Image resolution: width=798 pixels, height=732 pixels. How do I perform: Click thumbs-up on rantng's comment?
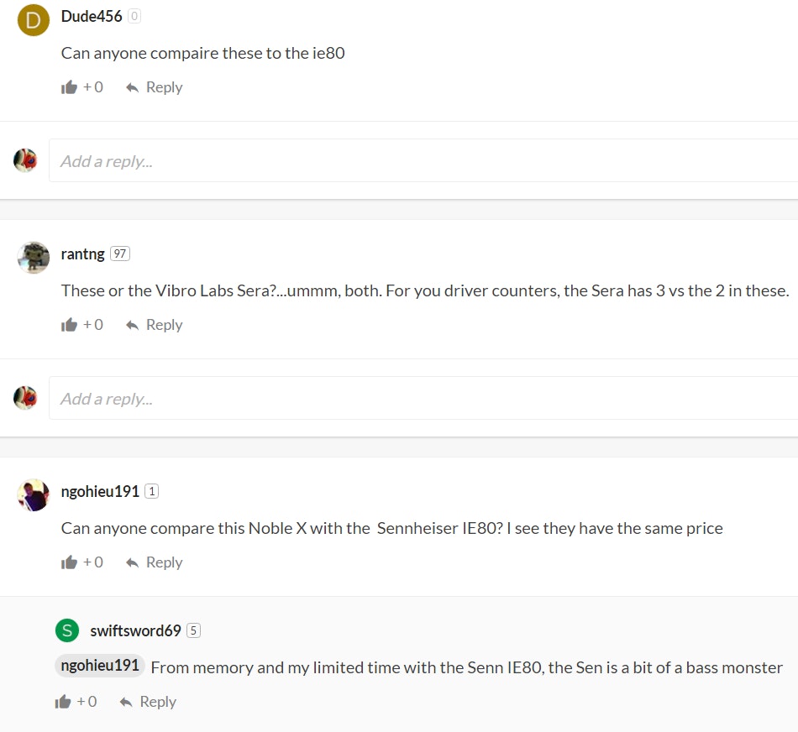click(x=69, y=325)
